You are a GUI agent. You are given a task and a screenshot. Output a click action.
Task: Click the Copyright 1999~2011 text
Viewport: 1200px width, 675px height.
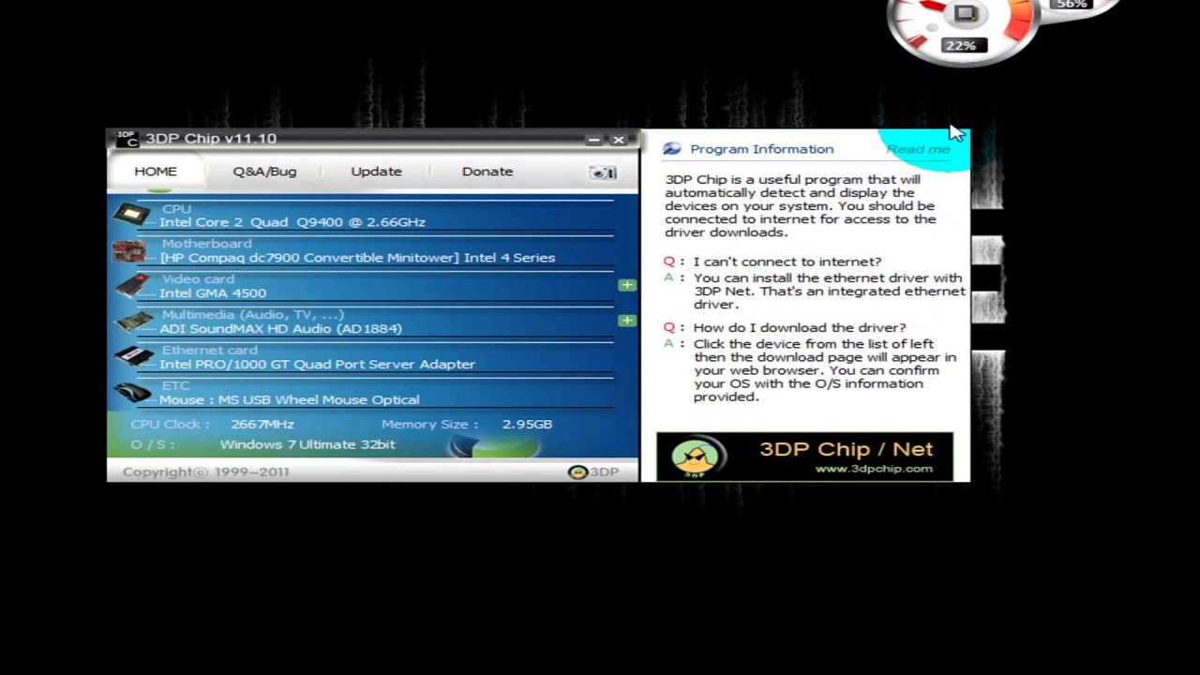[206, 472]
